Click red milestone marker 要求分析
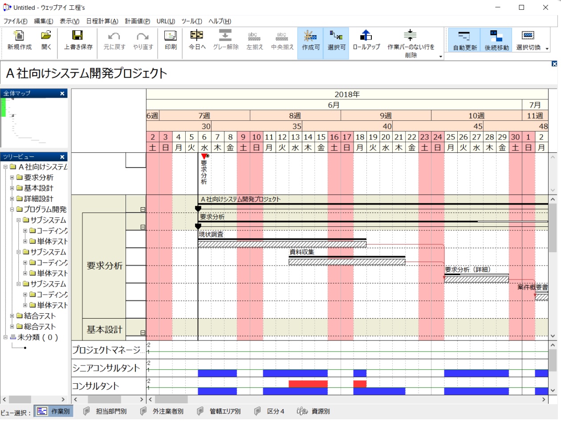561x422 pixels. 204,156
